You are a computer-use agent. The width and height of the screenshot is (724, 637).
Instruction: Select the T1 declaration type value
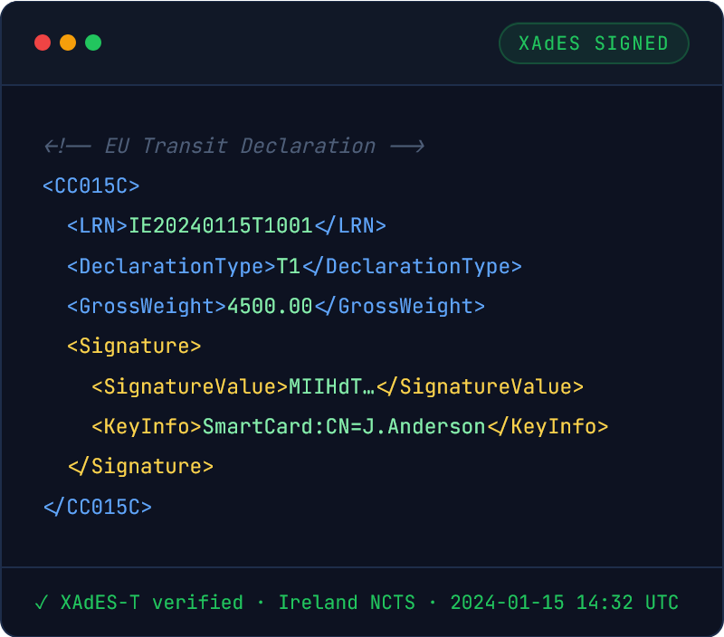[288, 266]
